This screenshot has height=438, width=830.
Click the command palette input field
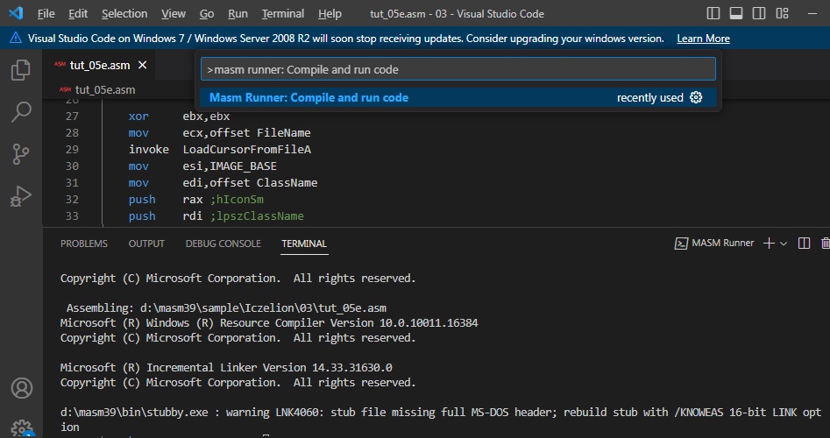coord(458,69)
